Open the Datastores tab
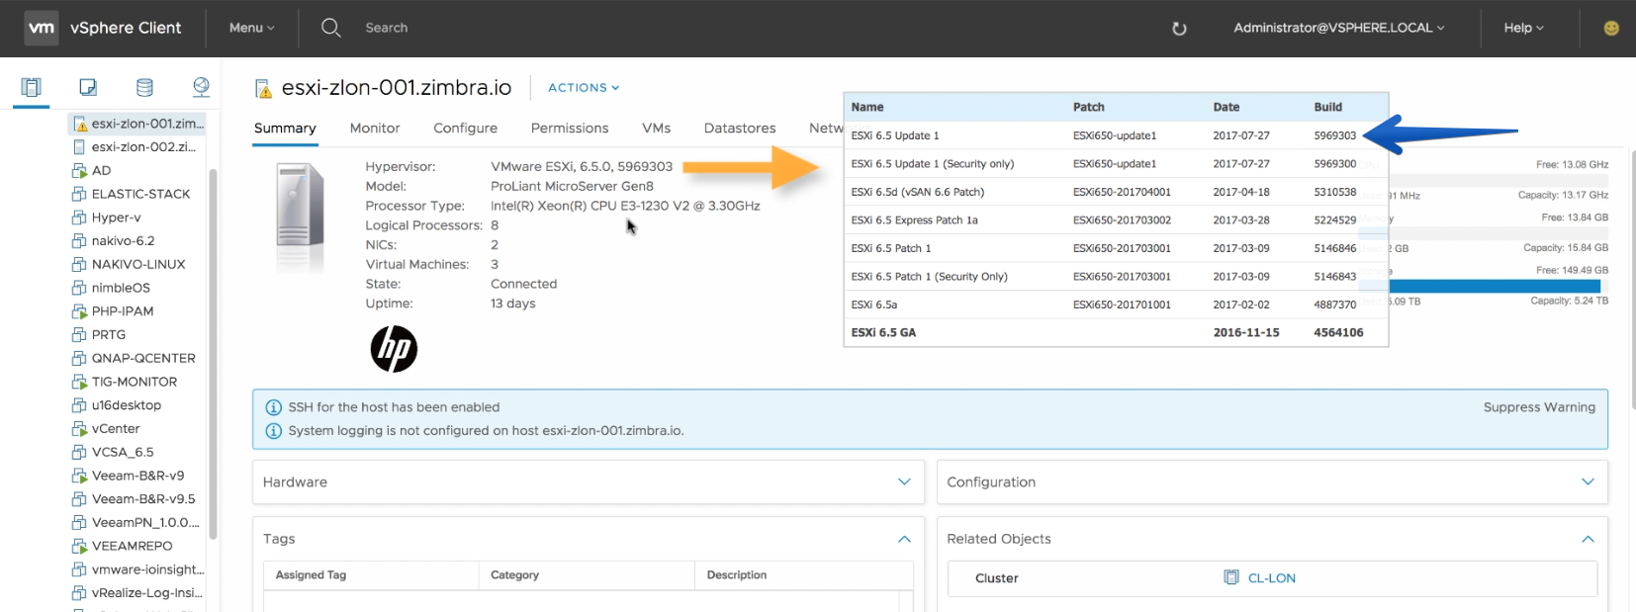Image resolution: width=1636 pixels, height=612 pixels. click(x=740, y=129)
